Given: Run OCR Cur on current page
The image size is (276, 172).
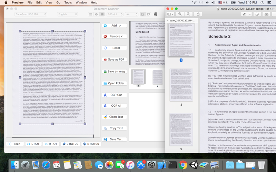Looking at the screenshot, I should 115,95.
